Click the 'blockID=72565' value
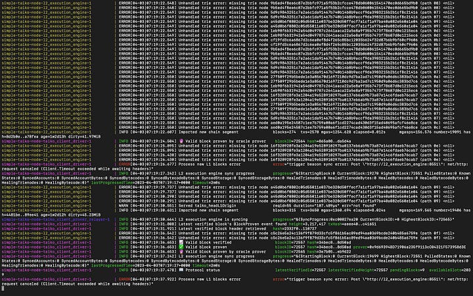This screenshot has height=296, width=473. click(290, 251)
